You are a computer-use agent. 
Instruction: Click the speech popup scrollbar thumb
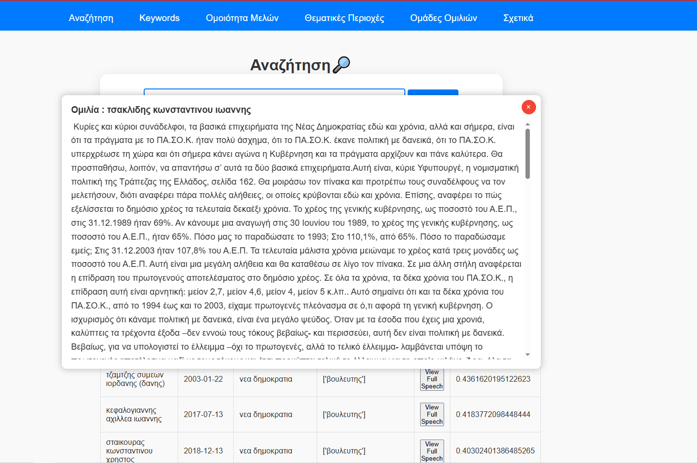pos(527,154)
